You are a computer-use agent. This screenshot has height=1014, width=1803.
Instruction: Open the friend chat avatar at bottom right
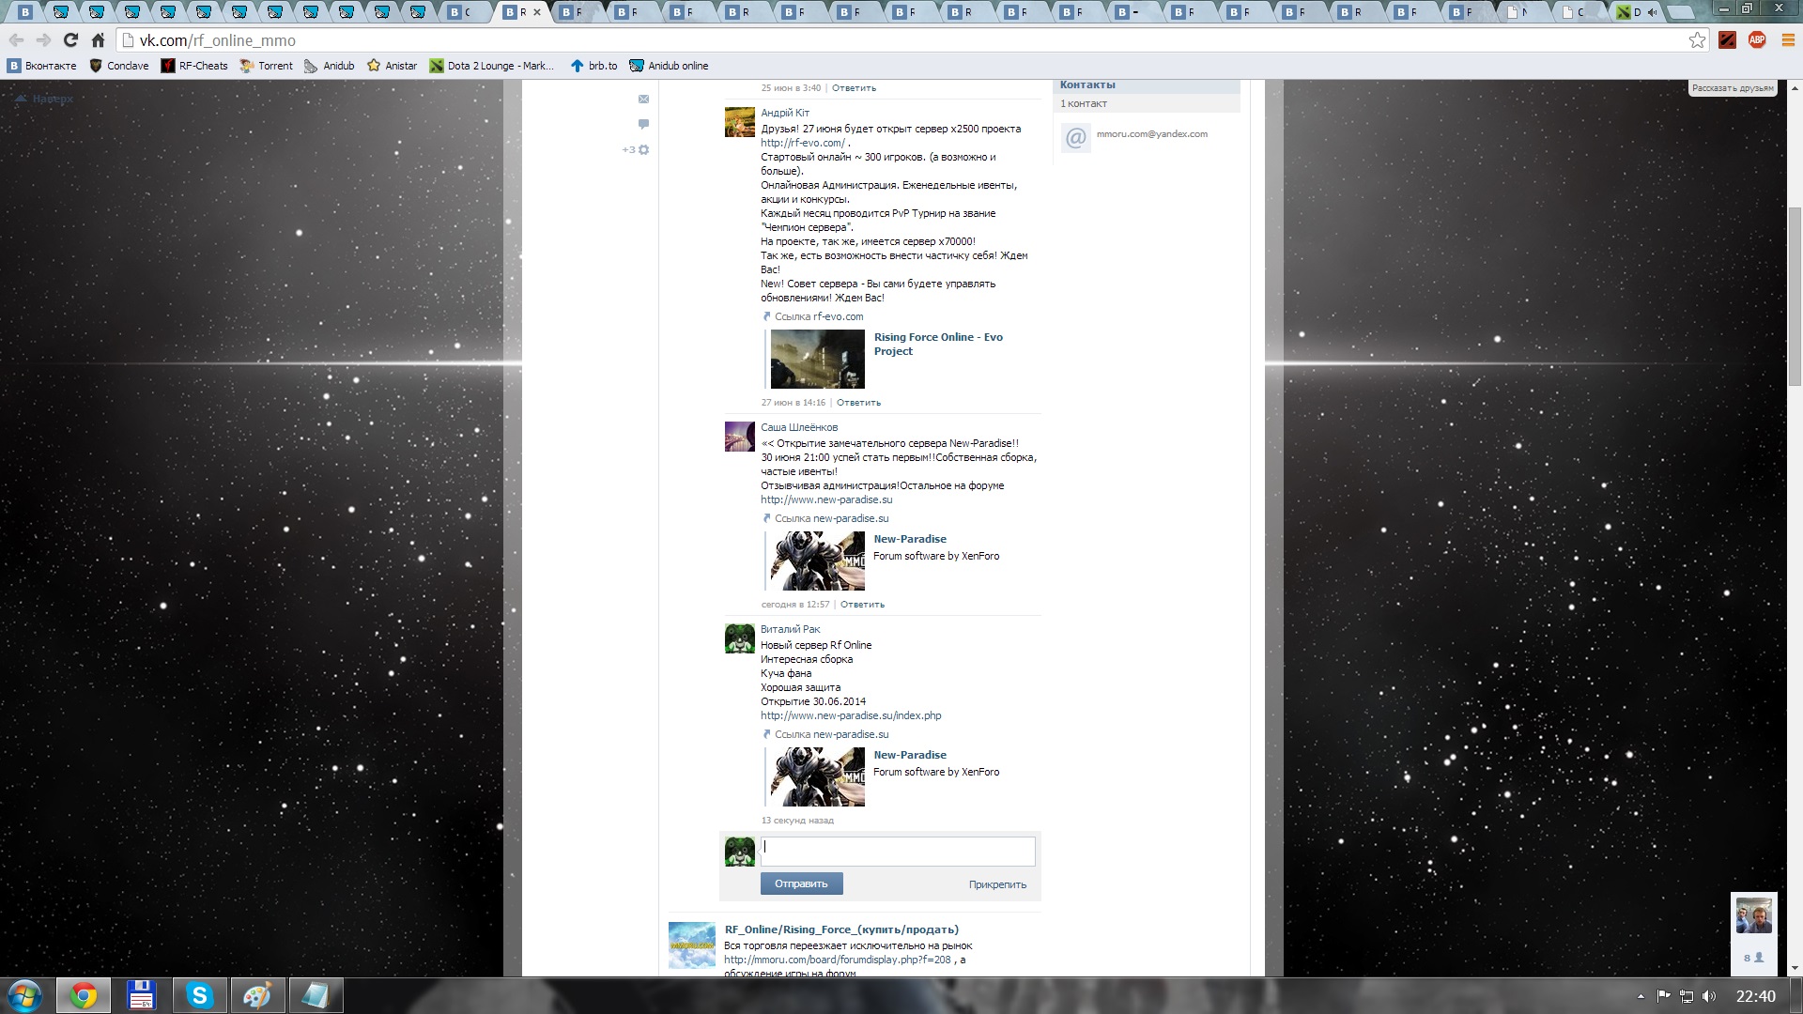pyautogui.click(x=1753, y=915)
